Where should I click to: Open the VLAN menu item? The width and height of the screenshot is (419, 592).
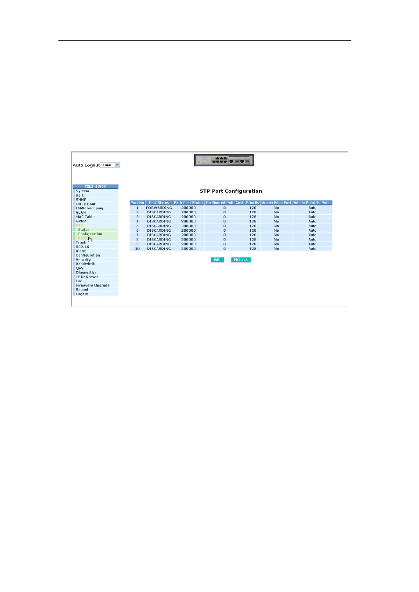click(x=81, y=212)
